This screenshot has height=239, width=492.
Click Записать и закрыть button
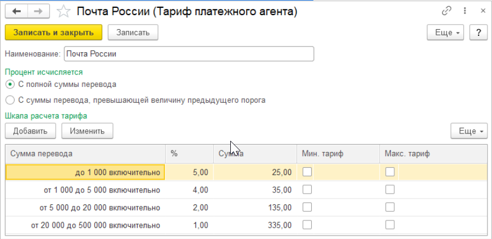tap(54, 33)
